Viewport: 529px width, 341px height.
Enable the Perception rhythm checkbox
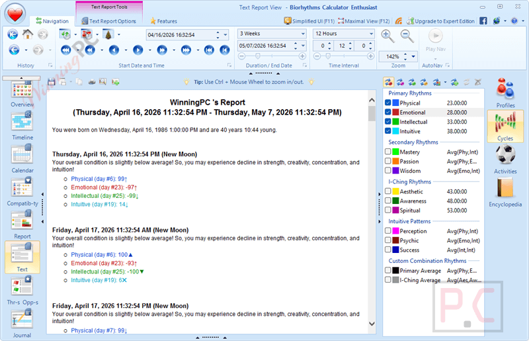pyautogui.click(x=387, y=230)
